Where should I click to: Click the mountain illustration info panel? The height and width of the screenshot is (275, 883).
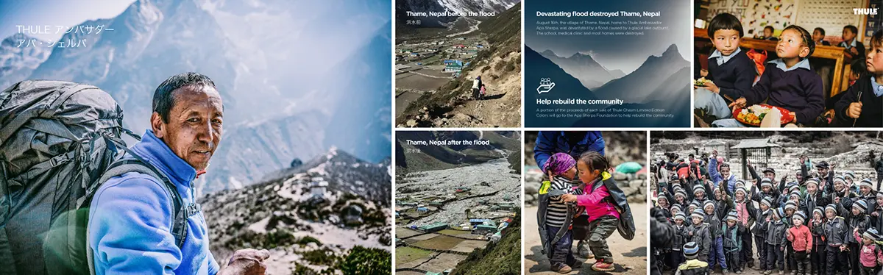tap(607, 64)
